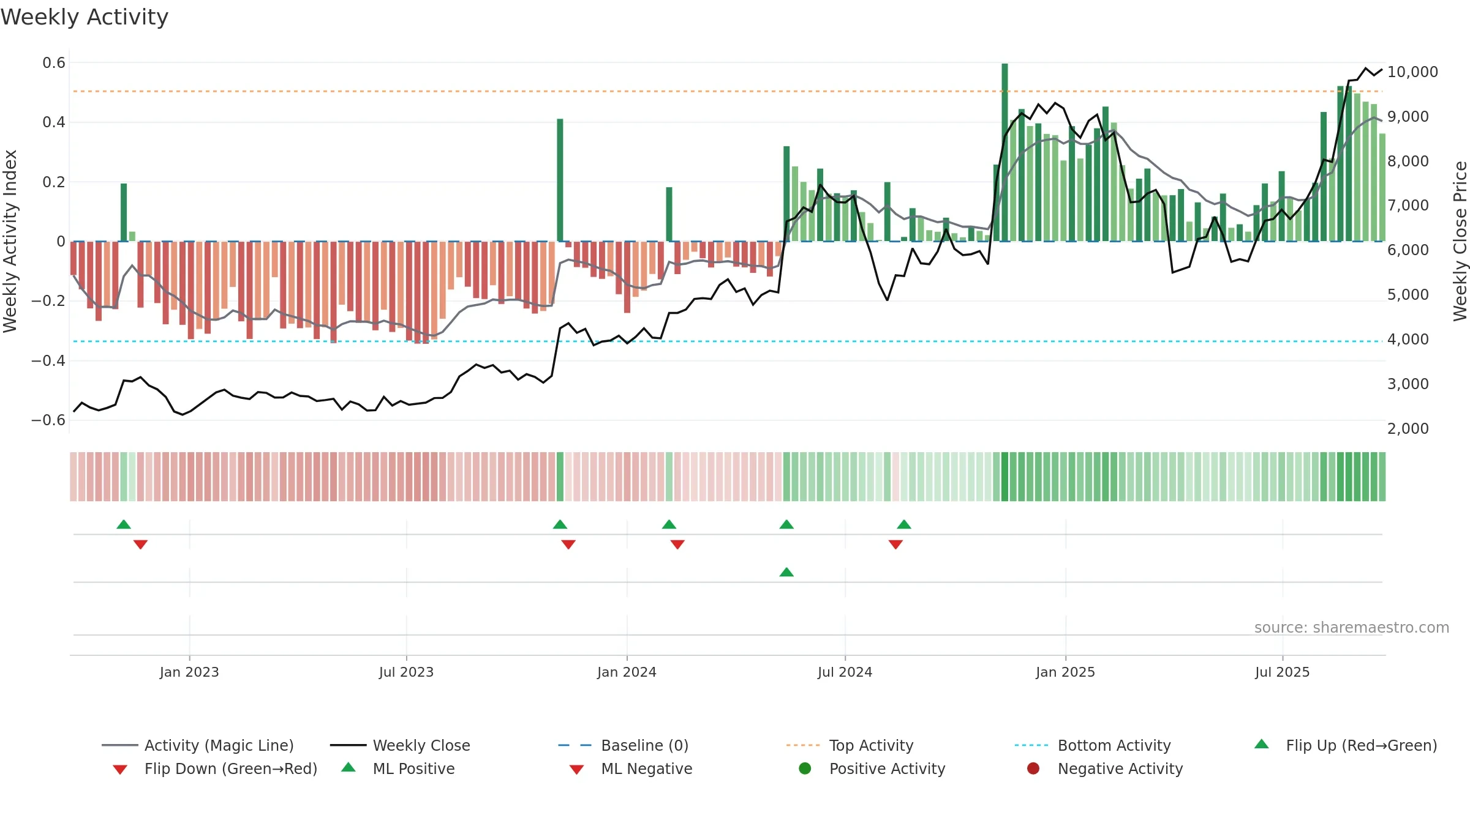Click the tall green spike bar in late 2023
The image size is (1470, 826).
tap(560, 180)
